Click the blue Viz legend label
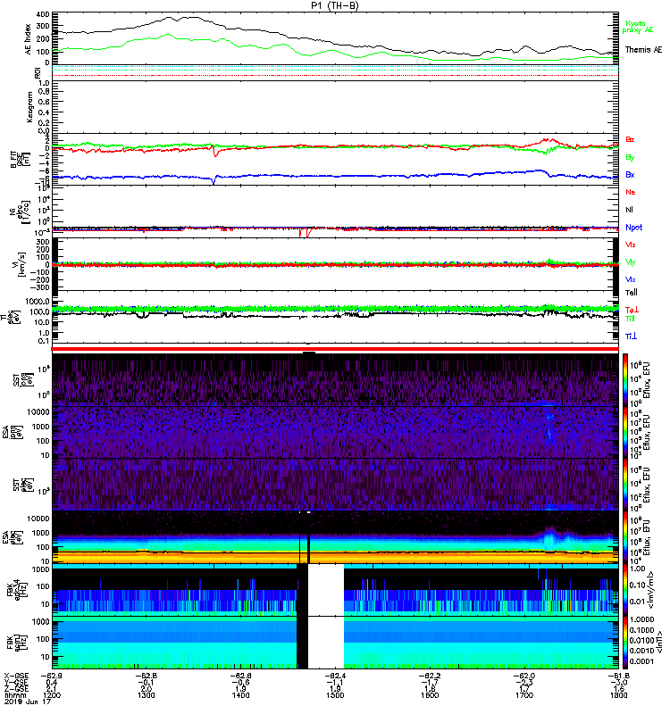This screenshot has height=714, width=670. [630, 279]
